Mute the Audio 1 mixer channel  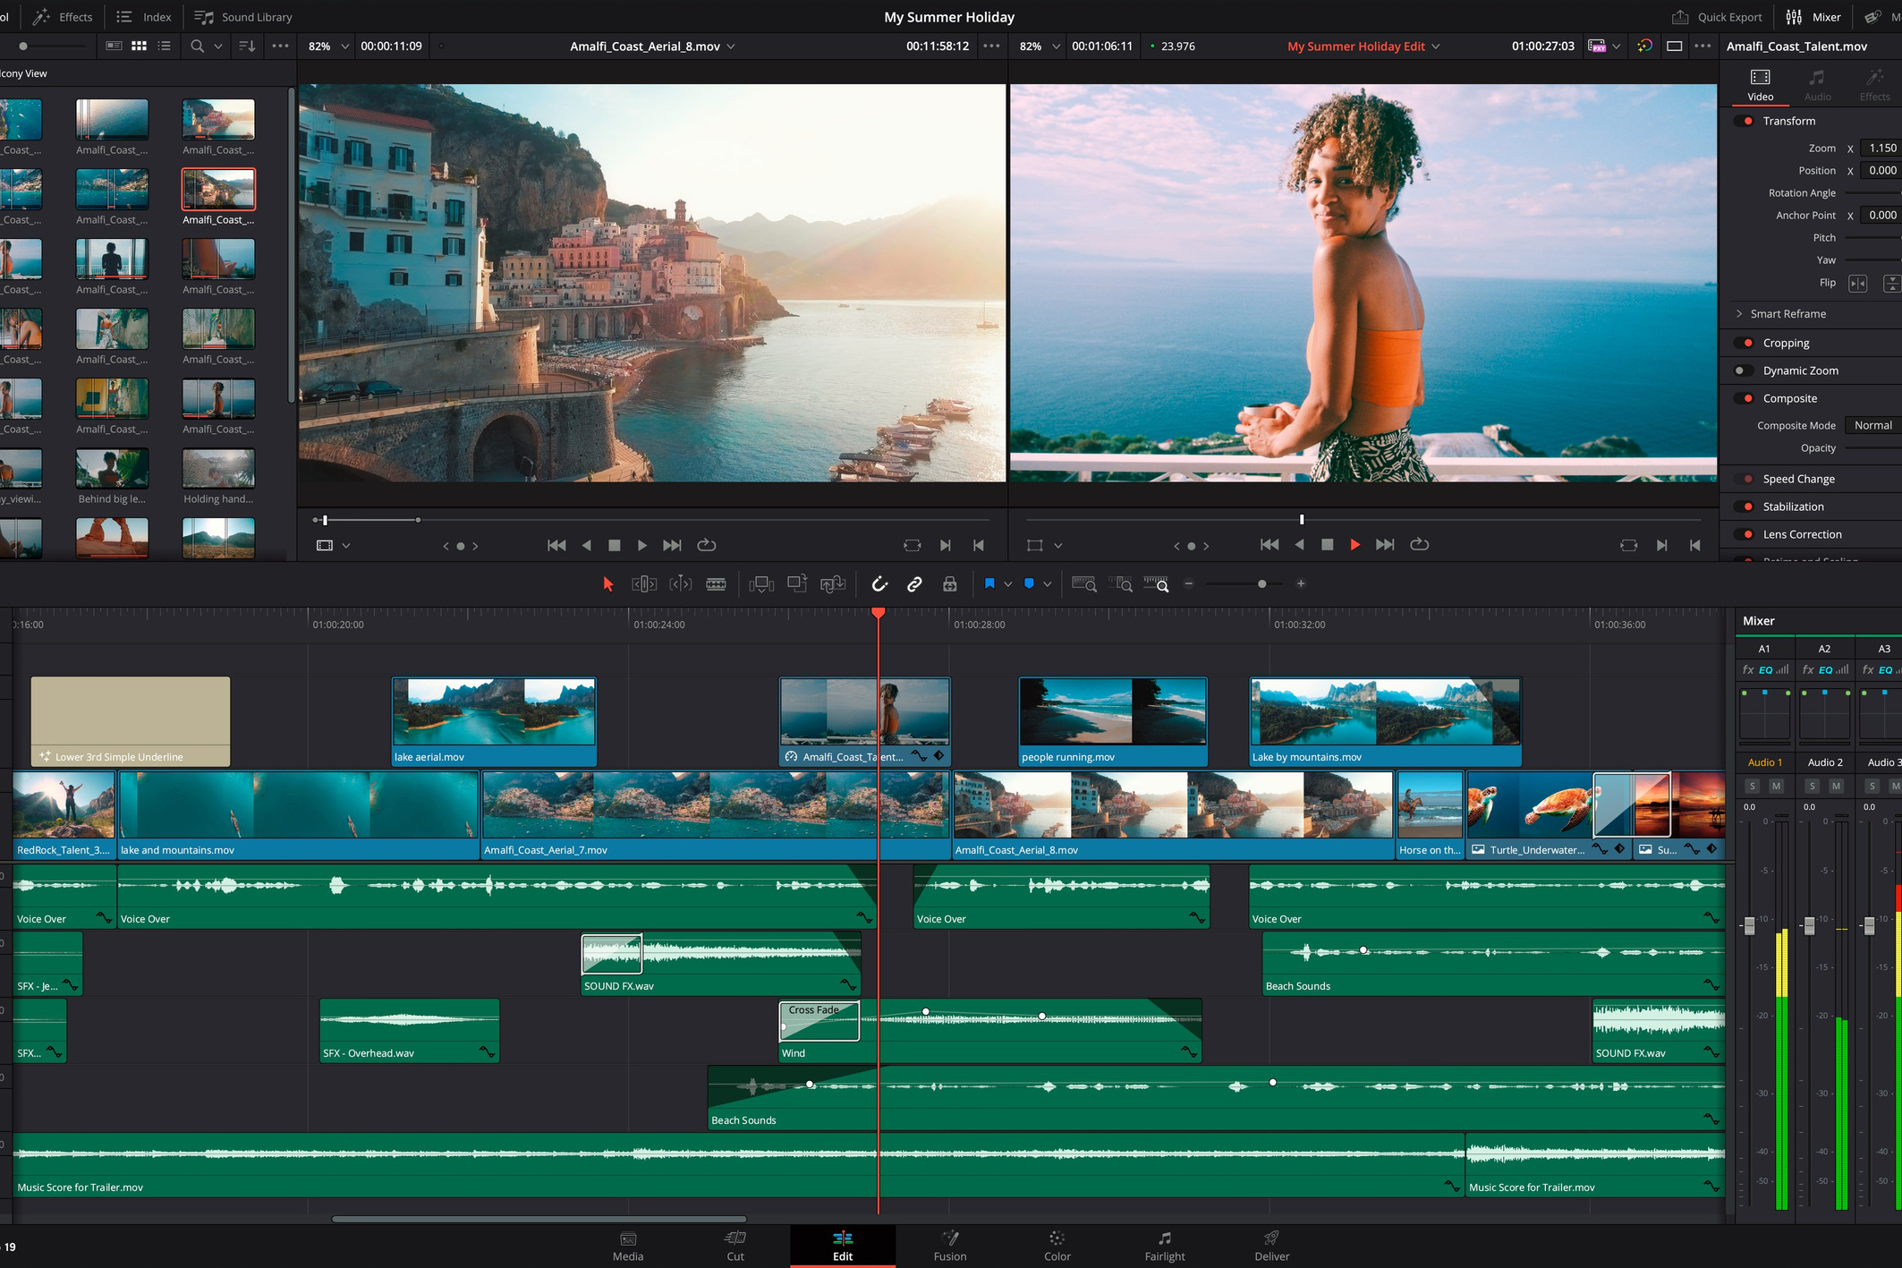pyautogui.click(x=1777, y=786)
